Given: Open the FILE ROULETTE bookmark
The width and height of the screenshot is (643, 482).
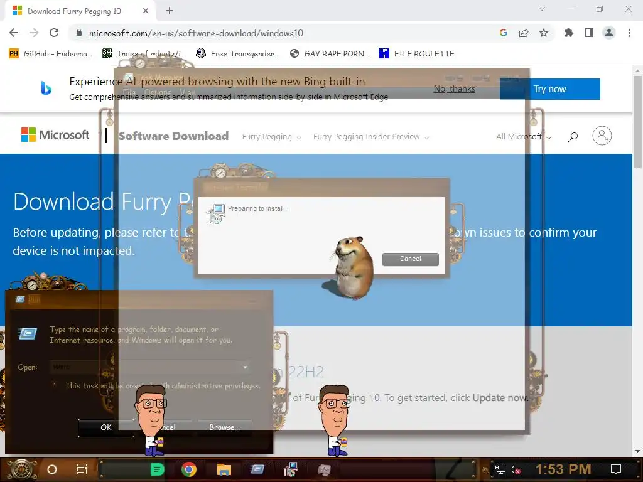Looking at the screenshot, I should (x=417, y=54).
